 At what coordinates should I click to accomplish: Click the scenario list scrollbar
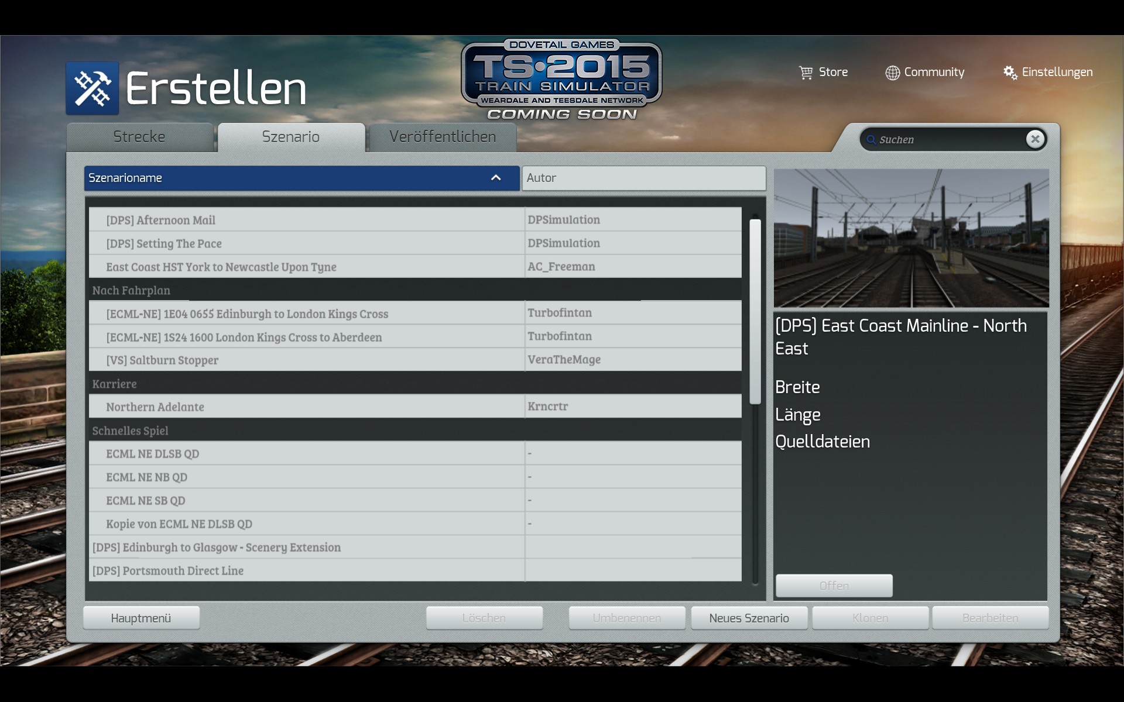point(755,311)
